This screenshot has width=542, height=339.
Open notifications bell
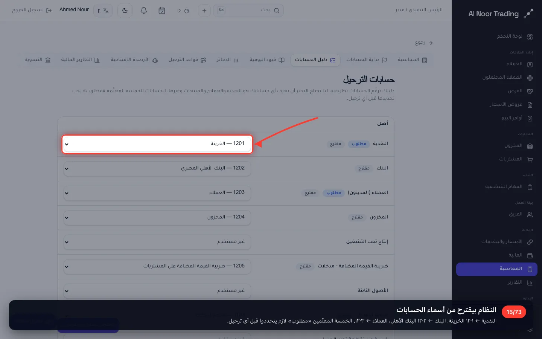(144, 11)
